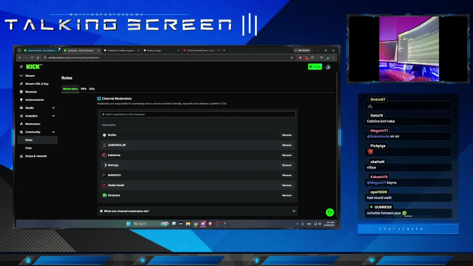Open the green support chat bubble
473x266 pixels.
330,212
